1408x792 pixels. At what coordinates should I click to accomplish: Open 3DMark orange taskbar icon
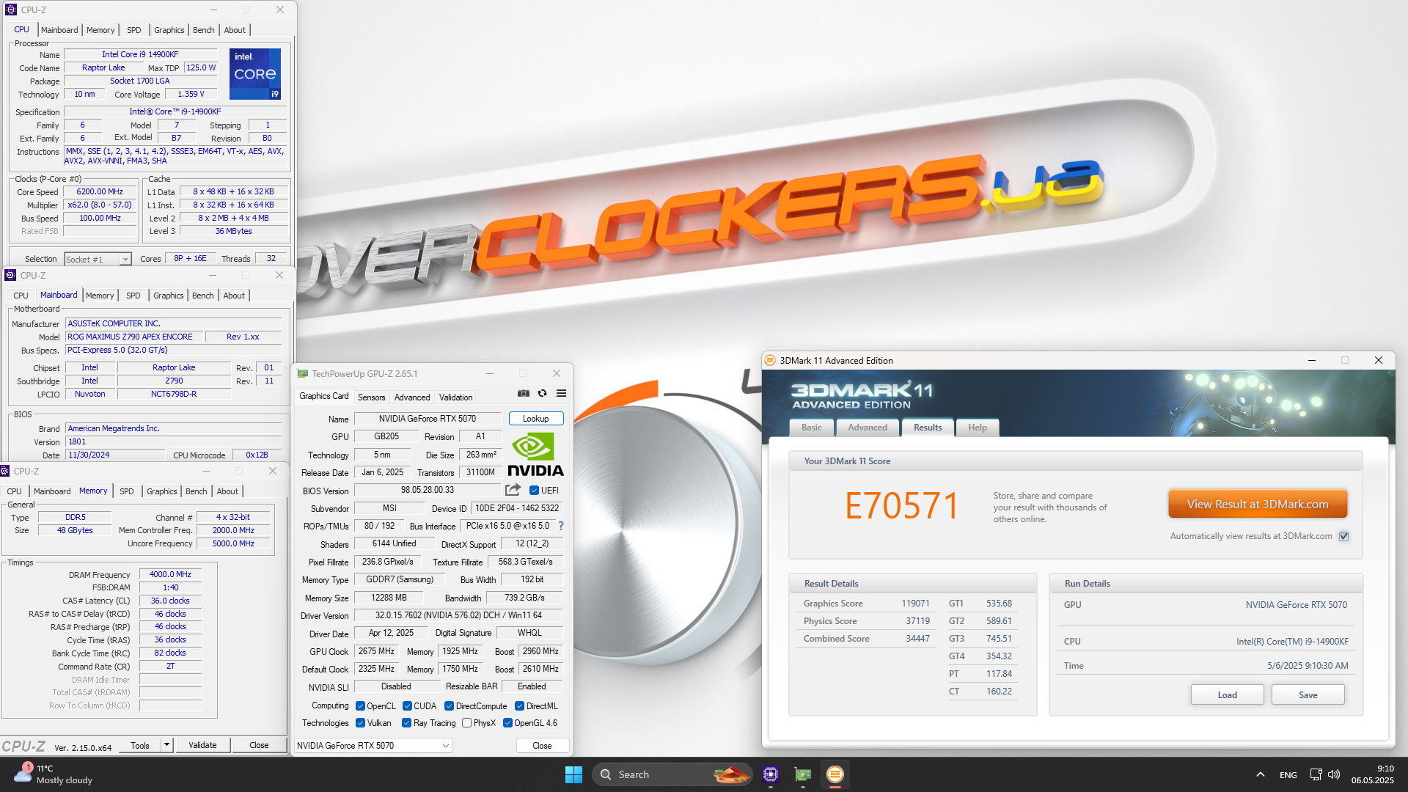coord(835,774)
